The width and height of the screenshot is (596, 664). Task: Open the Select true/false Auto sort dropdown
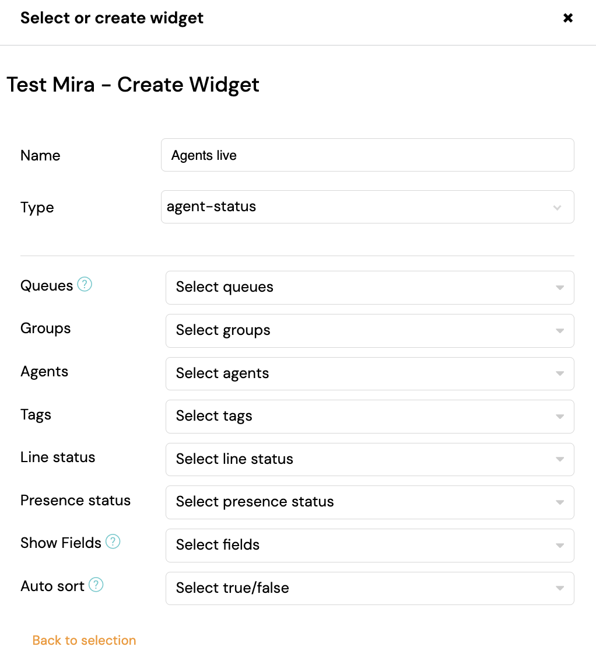(x=370, y=589)
